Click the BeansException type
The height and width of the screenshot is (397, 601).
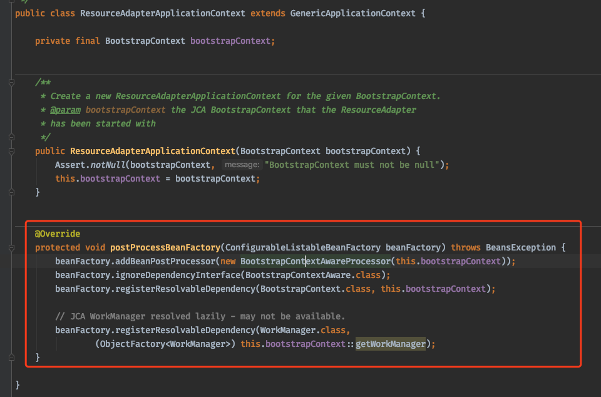tap(521, 248)
